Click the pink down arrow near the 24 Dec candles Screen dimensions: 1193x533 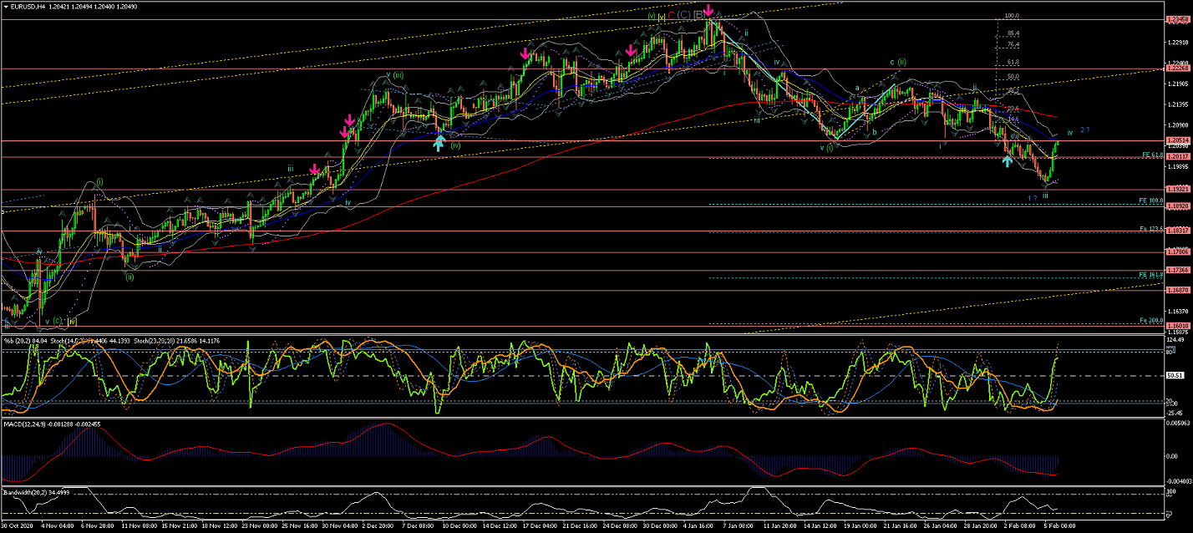[x=631, y=52]
